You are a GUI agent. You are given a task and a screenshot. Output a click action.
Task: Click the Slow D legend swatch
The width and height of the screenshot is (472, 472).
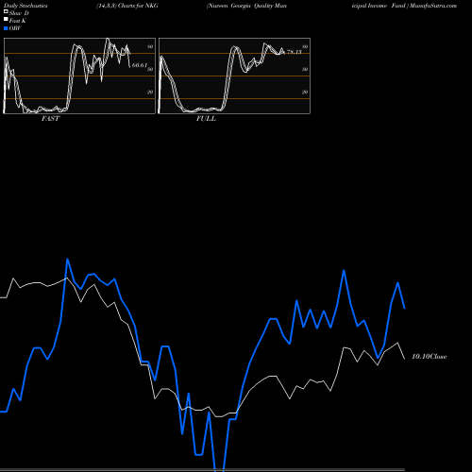click(x=6, y=11)
